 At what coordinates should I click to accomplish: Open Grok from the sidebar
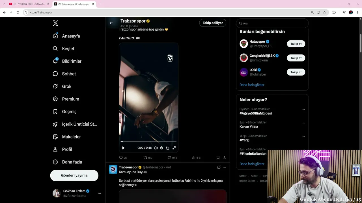point(62,86)
